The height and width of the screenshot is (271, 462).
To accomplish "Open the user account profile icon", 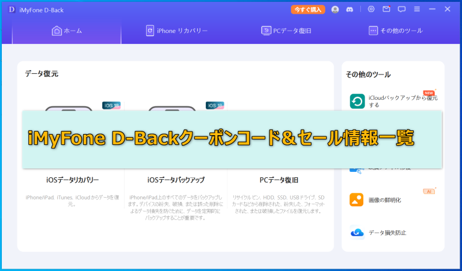I will 335,10.
